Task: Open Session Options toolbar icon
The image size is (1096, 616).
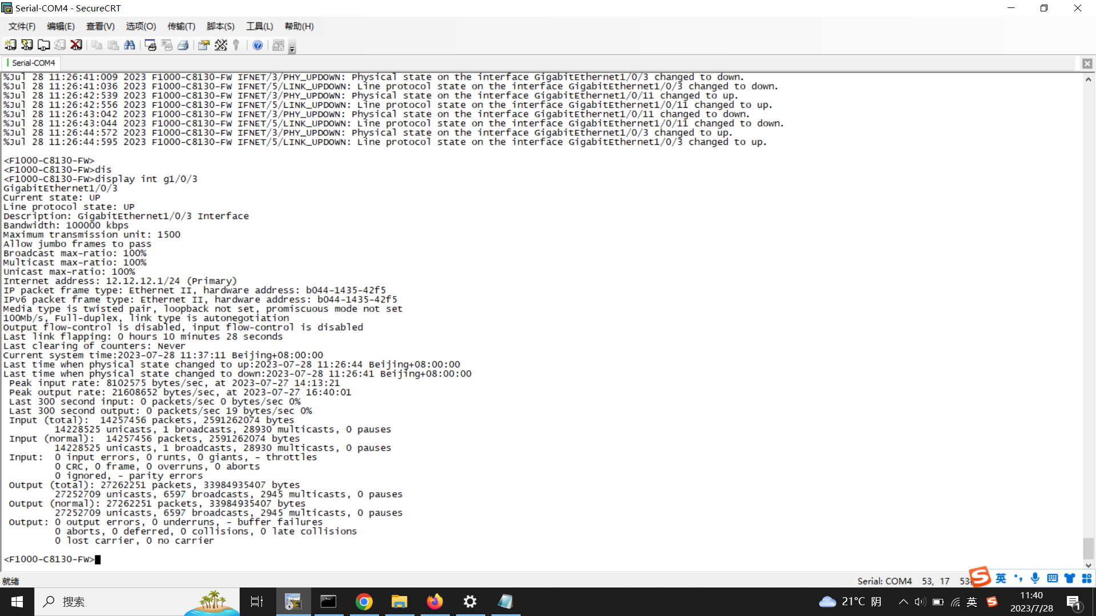Action: (x=204, y=45)
